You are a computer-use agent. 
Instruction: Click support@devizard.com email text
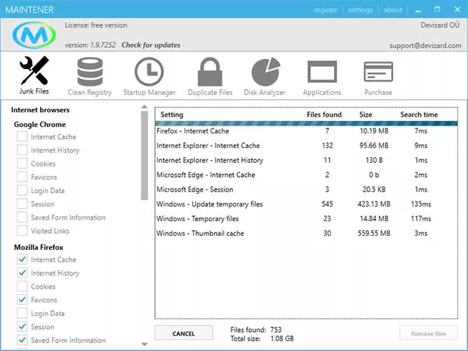(x=425, y=46)
